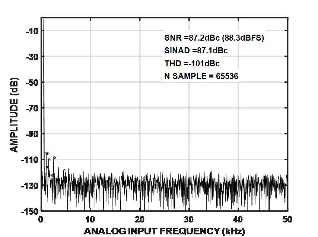Click the THD =-101dBc annotation
318x237 pixels.
coord(192,63)
